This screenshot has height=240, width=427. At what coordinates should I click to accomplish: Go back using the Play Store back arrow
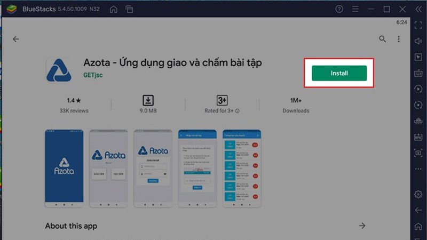16,39
